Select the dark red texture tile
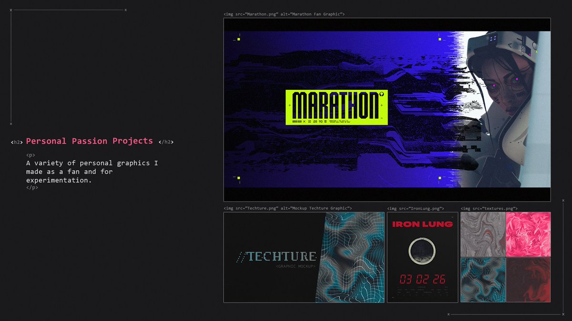 [x=528, y=280]
